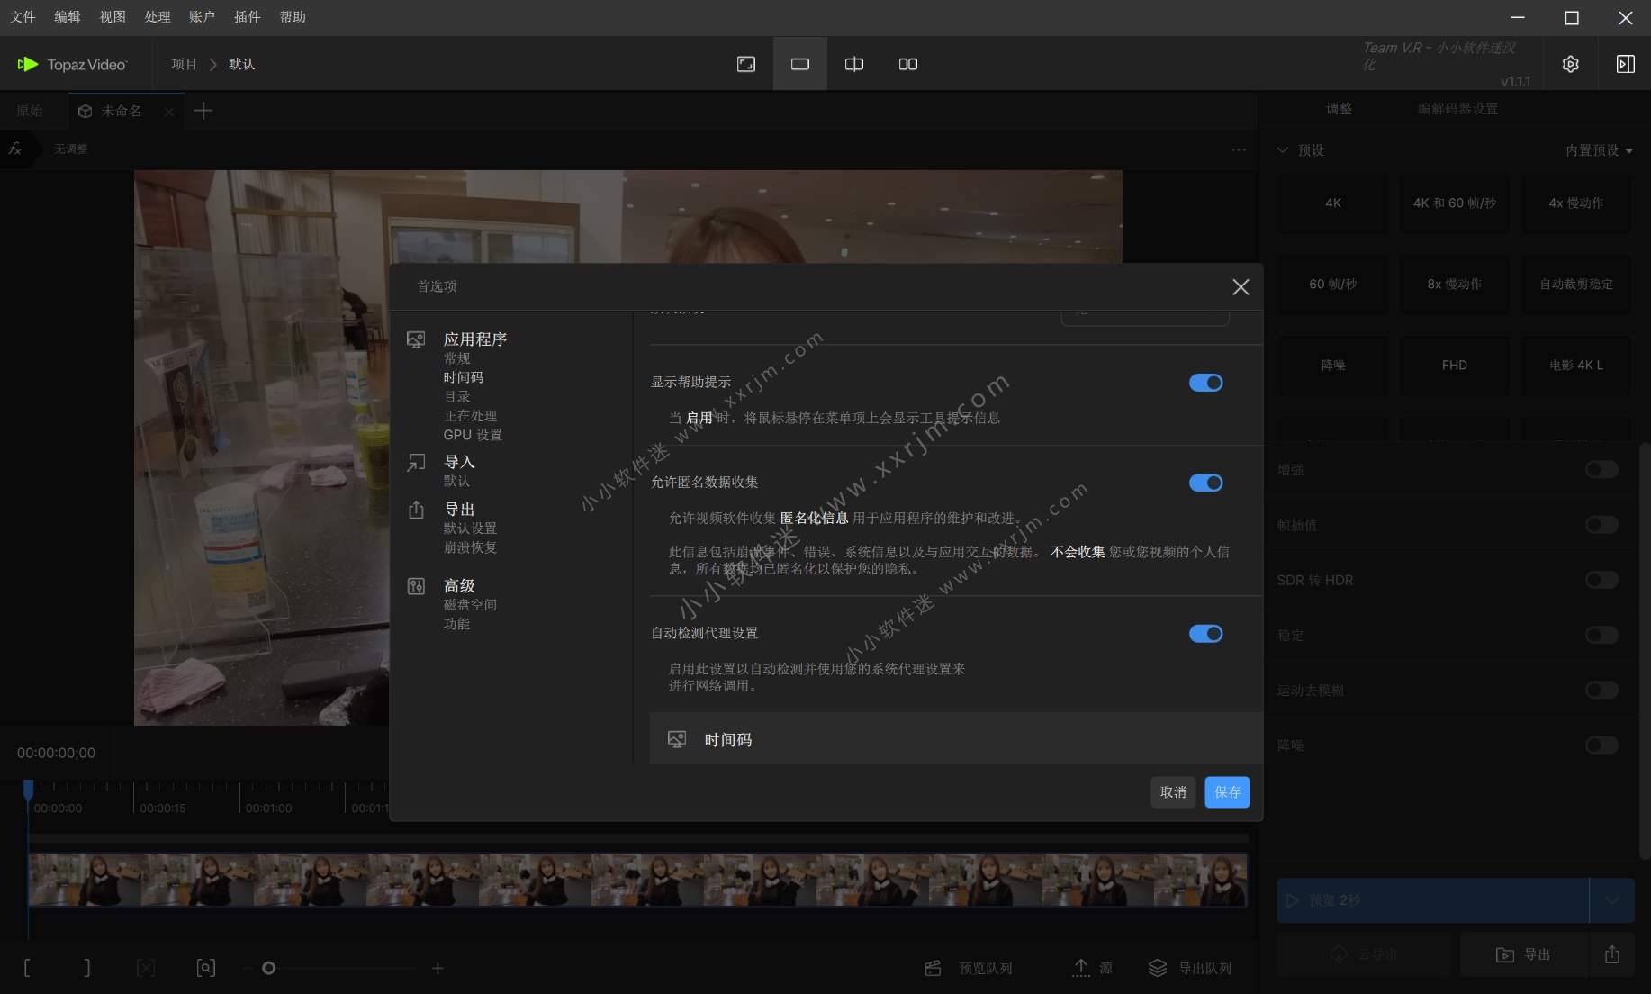Select the split view layout icon

[x=907, y=63]
